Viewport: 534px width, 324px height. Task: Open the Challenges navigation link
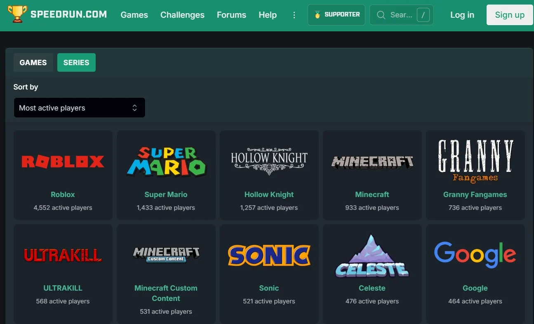coord(182,15)
